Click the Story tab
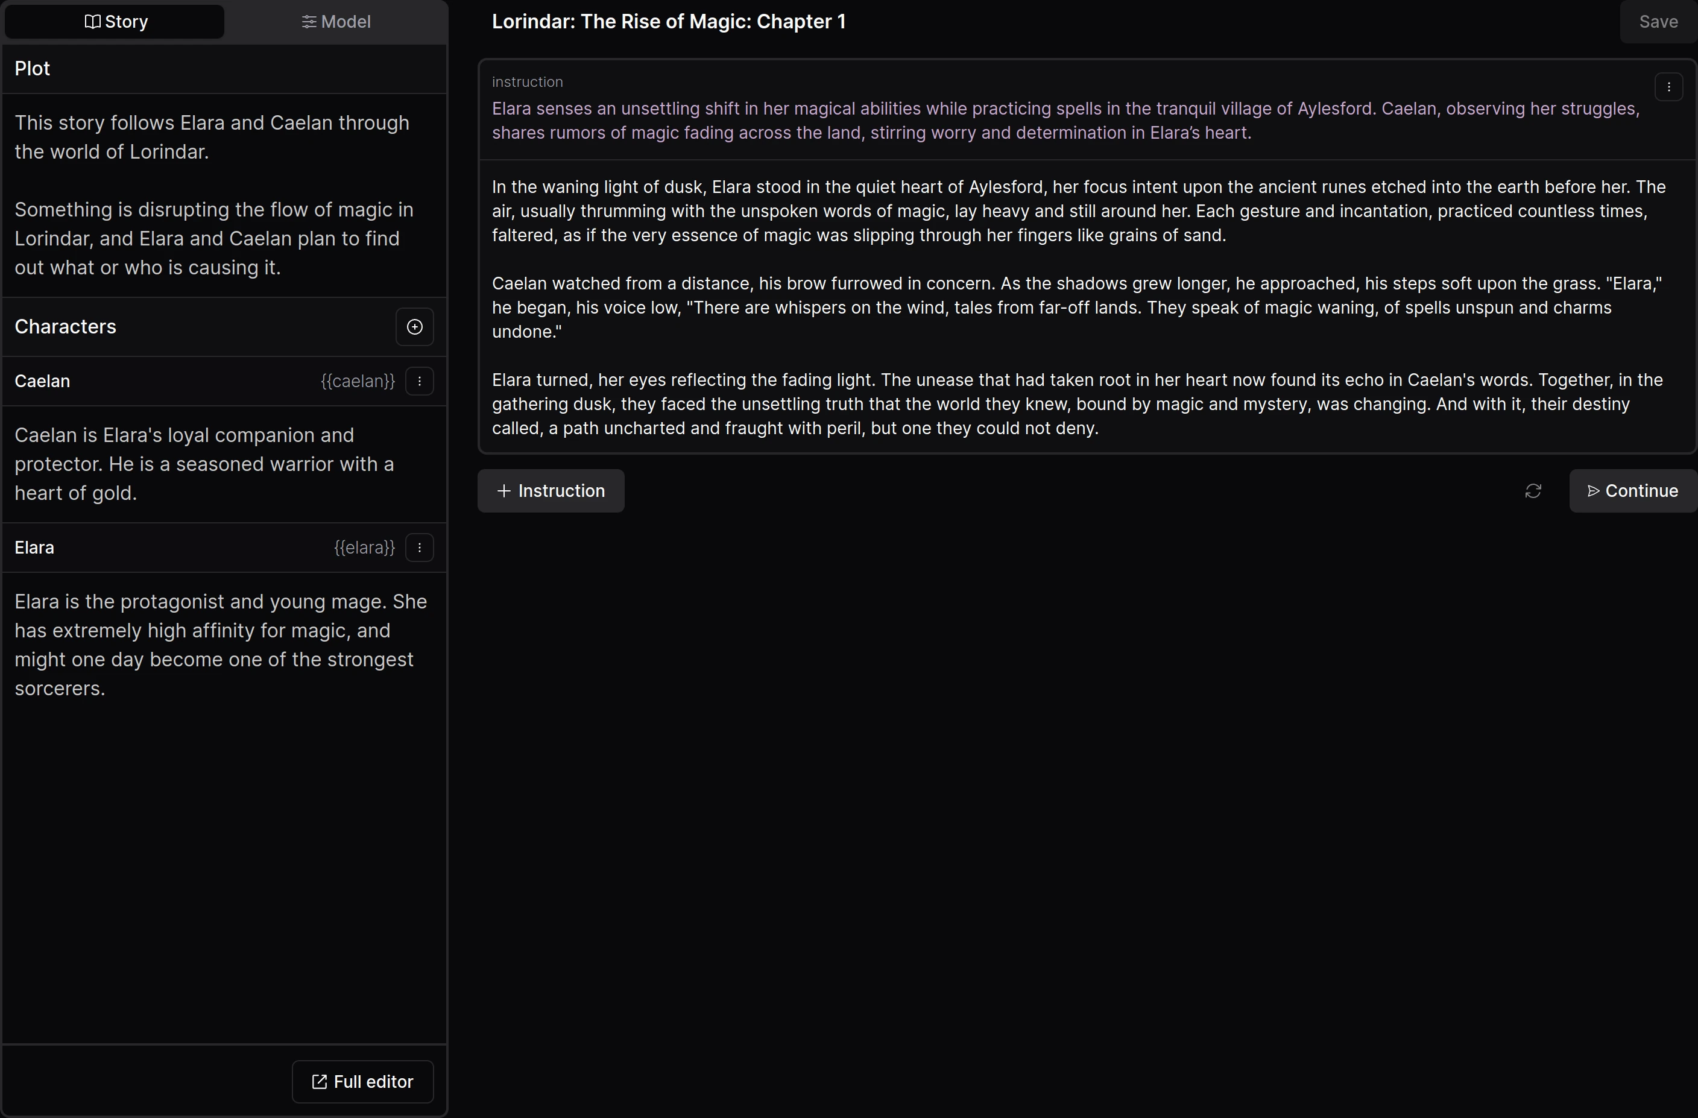 pyautogui.click(x=115, y=21)
